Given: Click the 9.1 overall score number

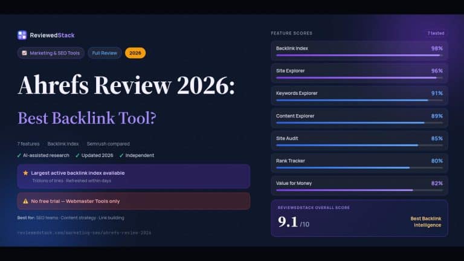Looking at the screenshot, I should 288,222.
